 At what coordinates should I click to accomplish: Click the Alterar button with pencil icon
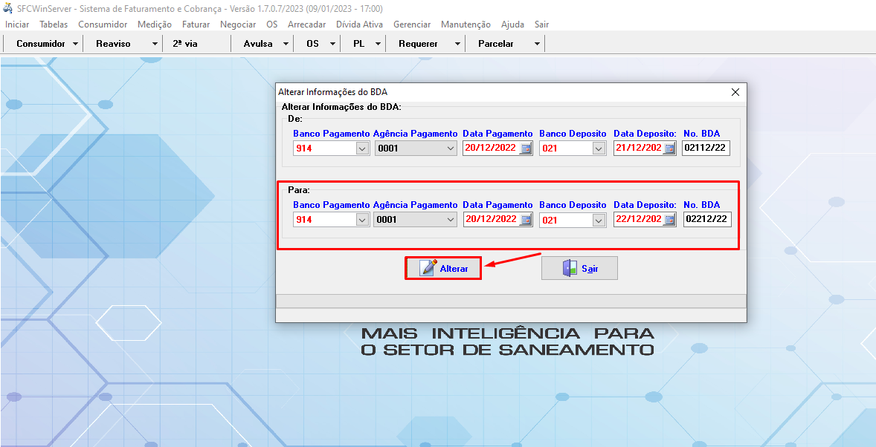tap(443, 268)
